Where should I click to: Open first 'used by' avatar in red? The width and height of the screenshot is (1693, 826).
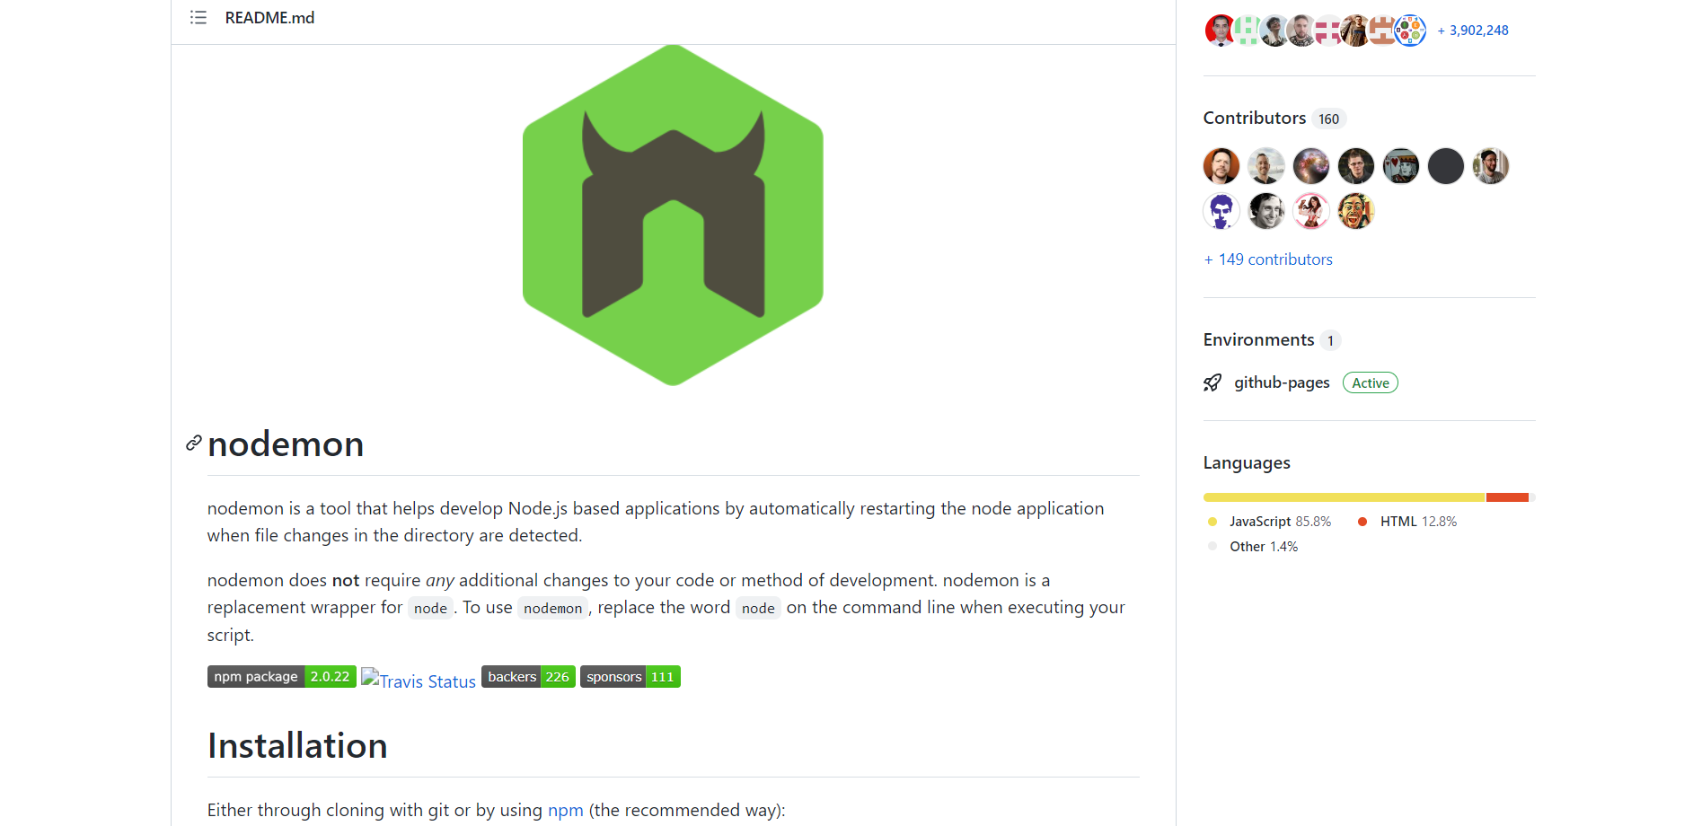(x=1220, y=31)
